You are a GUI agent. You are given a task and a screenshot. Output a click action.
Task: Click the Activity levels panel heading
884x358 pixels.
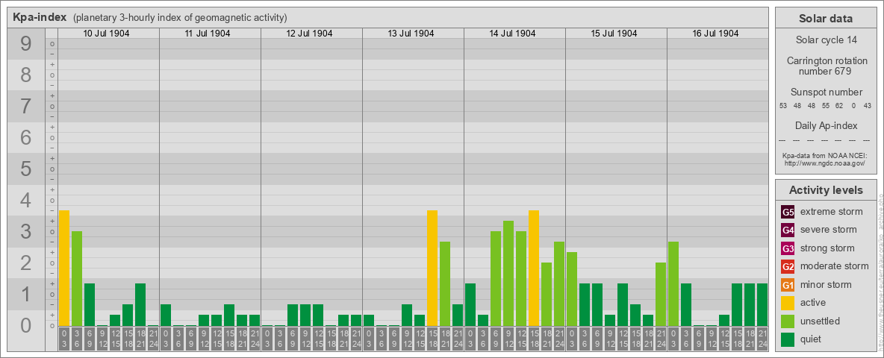pyautogui.click(x=826, y=190)
